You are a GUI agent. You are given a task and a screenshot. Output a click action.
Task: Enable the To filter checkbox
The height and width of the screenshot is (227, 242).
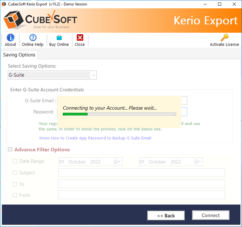[x=15, y=184]
